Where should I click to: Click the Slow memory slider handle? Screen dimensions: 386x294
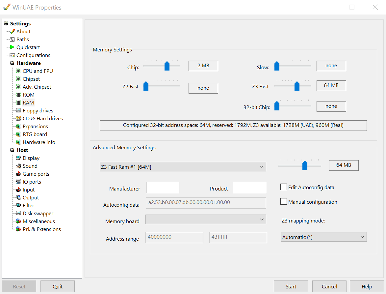[x=277, y=66]
